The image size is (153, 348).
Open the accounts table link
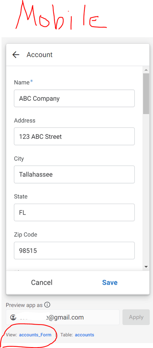(x=84, y=335)
